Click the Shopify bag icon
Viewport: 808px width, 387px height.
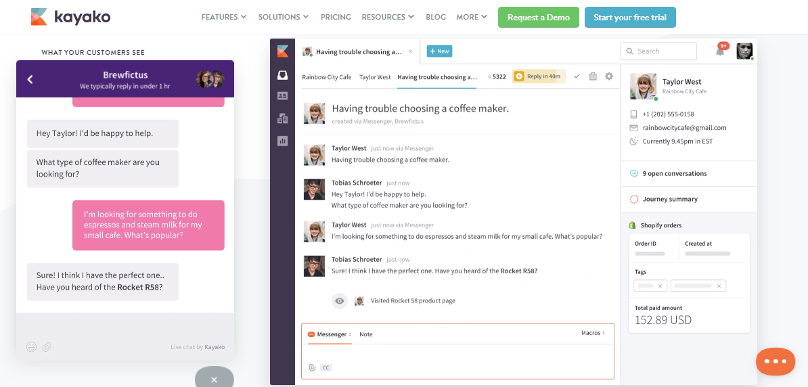(632, 225)
